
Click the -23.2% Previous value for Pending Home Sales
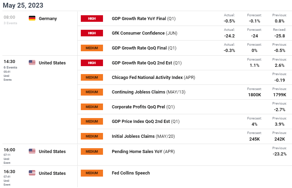pos(280,154)
